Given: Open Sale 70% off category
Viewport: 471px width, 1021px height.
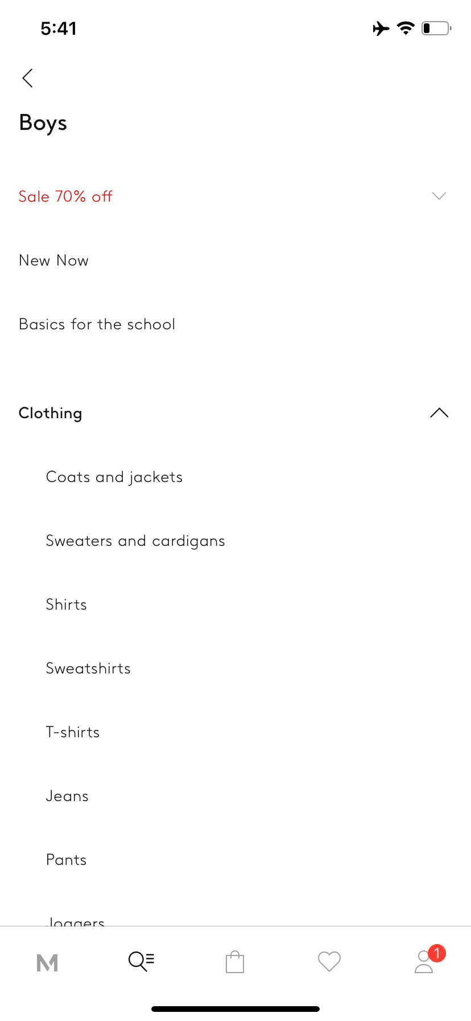Looking at the screenshot, I should click(x=65, y=197).
